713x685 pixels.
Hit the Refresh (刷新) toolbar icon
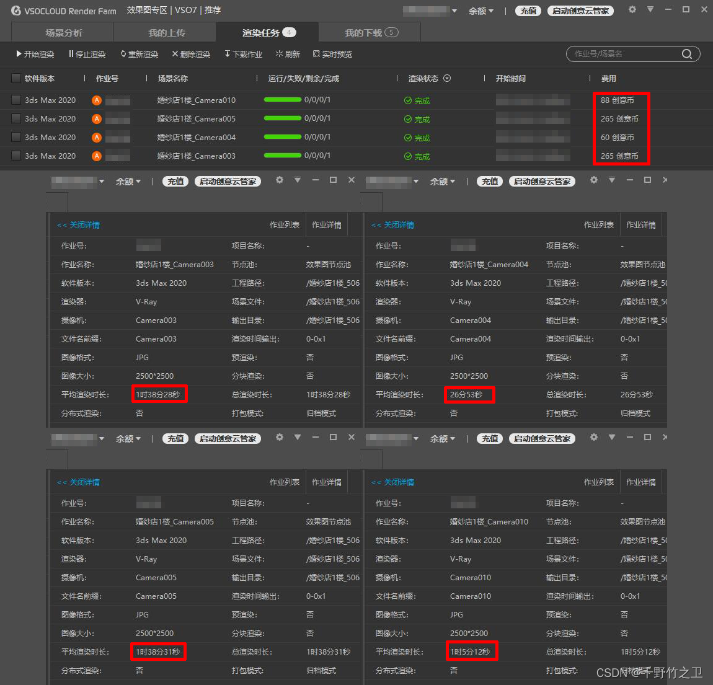tap(279, 55)
